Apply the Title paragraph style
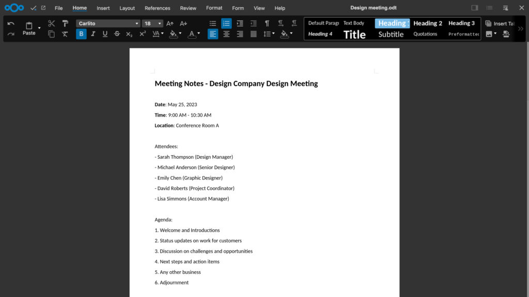The image size is (529, 297). tap(354, 35)
